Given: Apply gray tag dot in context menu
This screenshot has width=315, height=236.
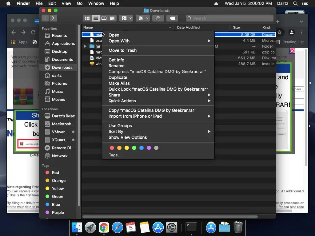Looking at the screenshot, I should (x=156, y=148).
